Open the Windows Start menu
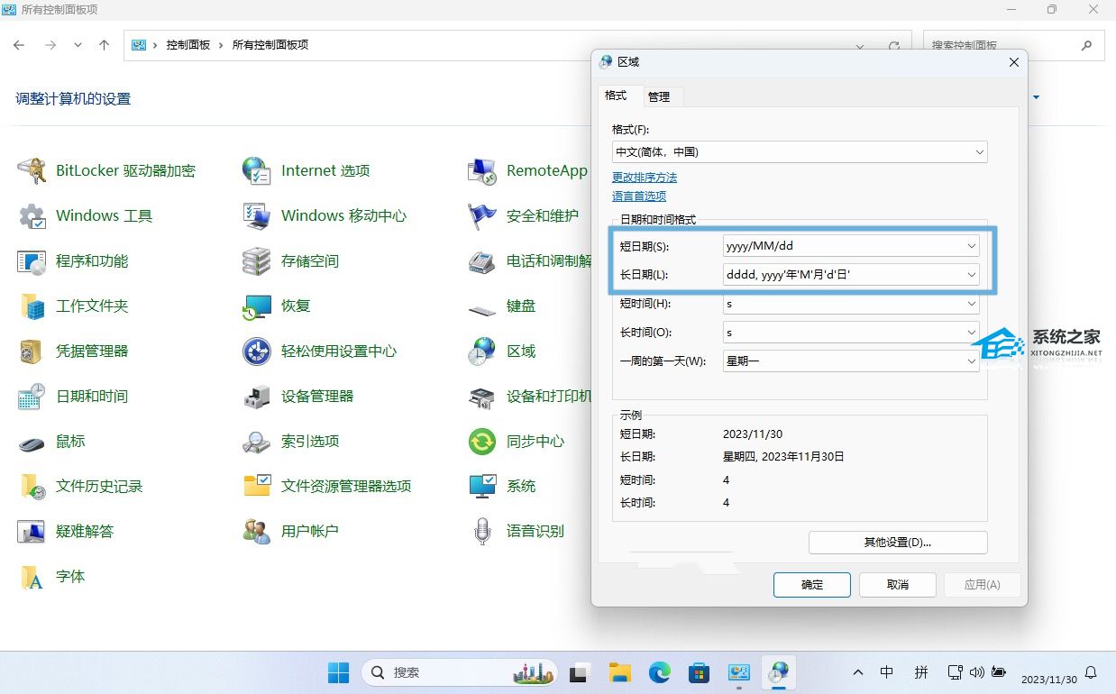The image size is (1116, 694). point(338,672)
